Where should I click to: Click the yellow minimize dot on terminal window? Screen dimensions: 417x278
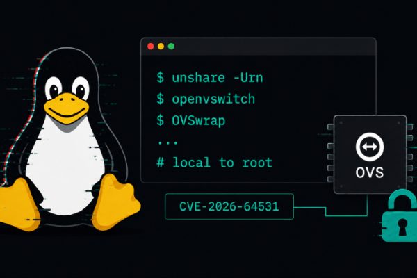tap(161, 47)
